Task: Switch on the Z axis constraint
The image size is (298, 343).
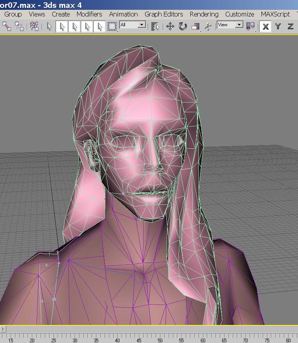Action: [x=291, y=26]
